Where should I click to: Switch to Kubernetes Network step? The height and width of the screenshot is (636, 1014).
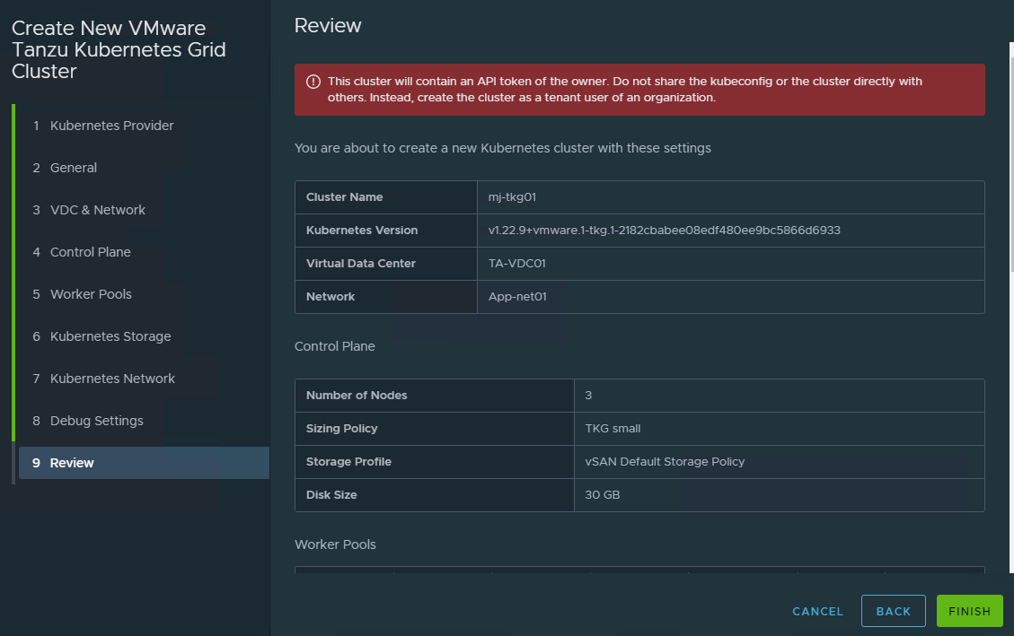tap(112, 379)
